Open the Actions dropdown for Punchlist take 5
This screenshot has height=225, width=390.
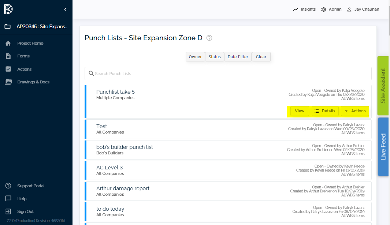(354, 111)
